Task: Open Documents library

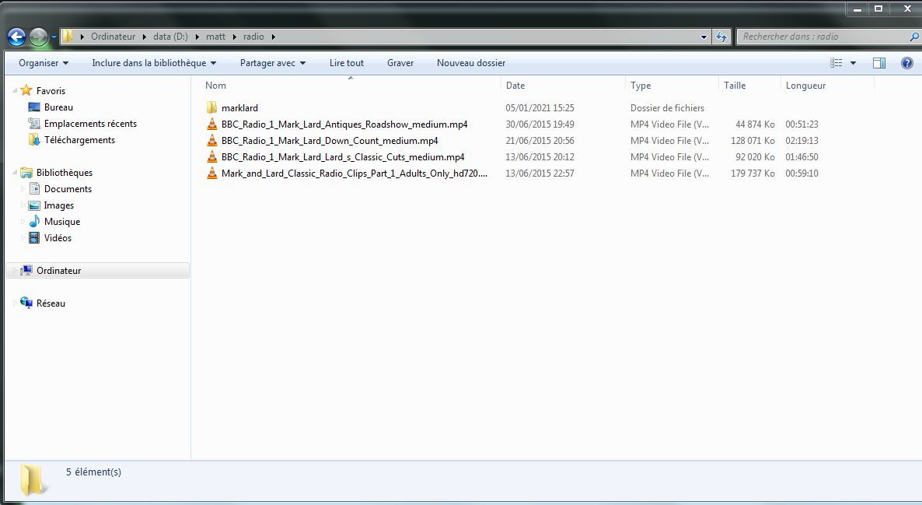Action: pyautogui.click(x=68, y=189)
